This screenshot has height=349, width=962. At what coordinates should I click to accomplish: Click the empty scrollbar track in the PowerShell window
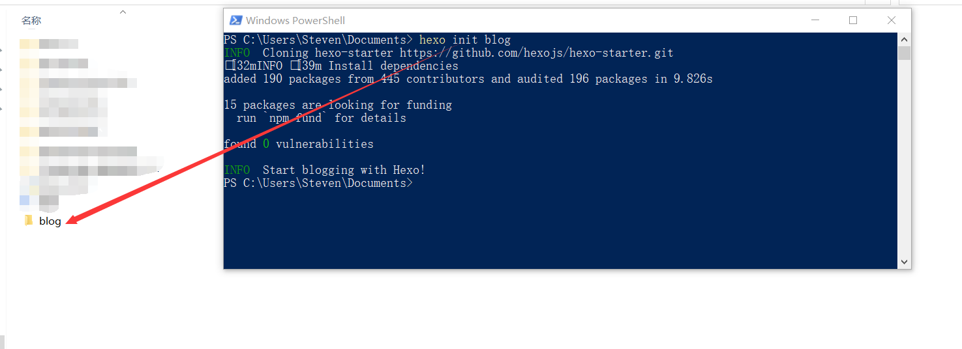pos(904,158)
